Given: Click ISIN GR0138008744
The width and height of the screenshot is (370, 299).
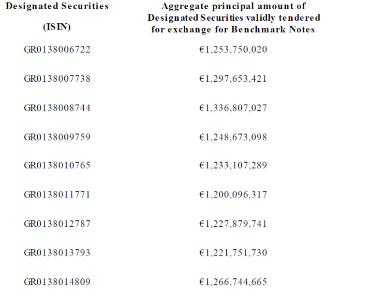Looking at the screenshot, I should tap(57, 108).
